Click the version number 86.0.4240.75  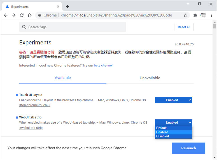[184, 44]
